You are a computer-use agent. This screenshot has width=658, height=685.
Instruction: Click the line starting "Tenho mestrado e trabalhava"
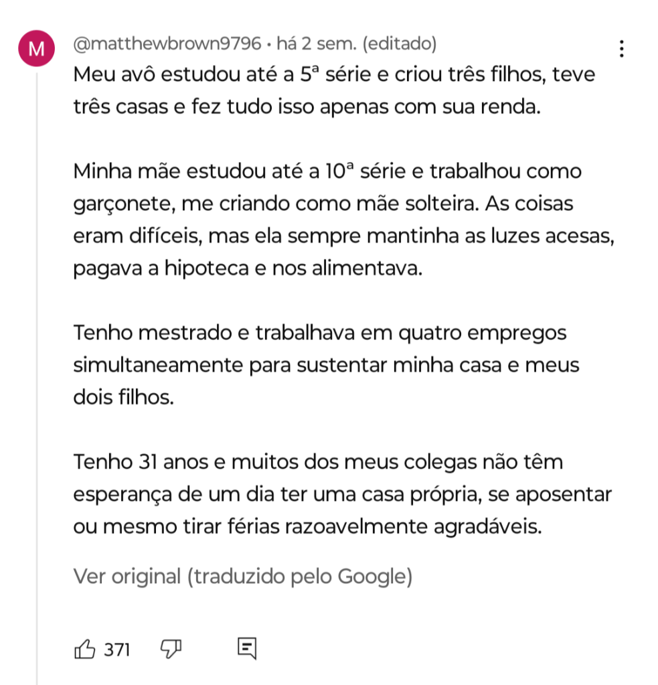click(320, 333)
